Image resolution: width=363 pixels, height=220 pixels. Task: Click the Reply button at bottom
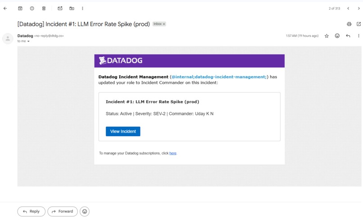click(31, 211)
